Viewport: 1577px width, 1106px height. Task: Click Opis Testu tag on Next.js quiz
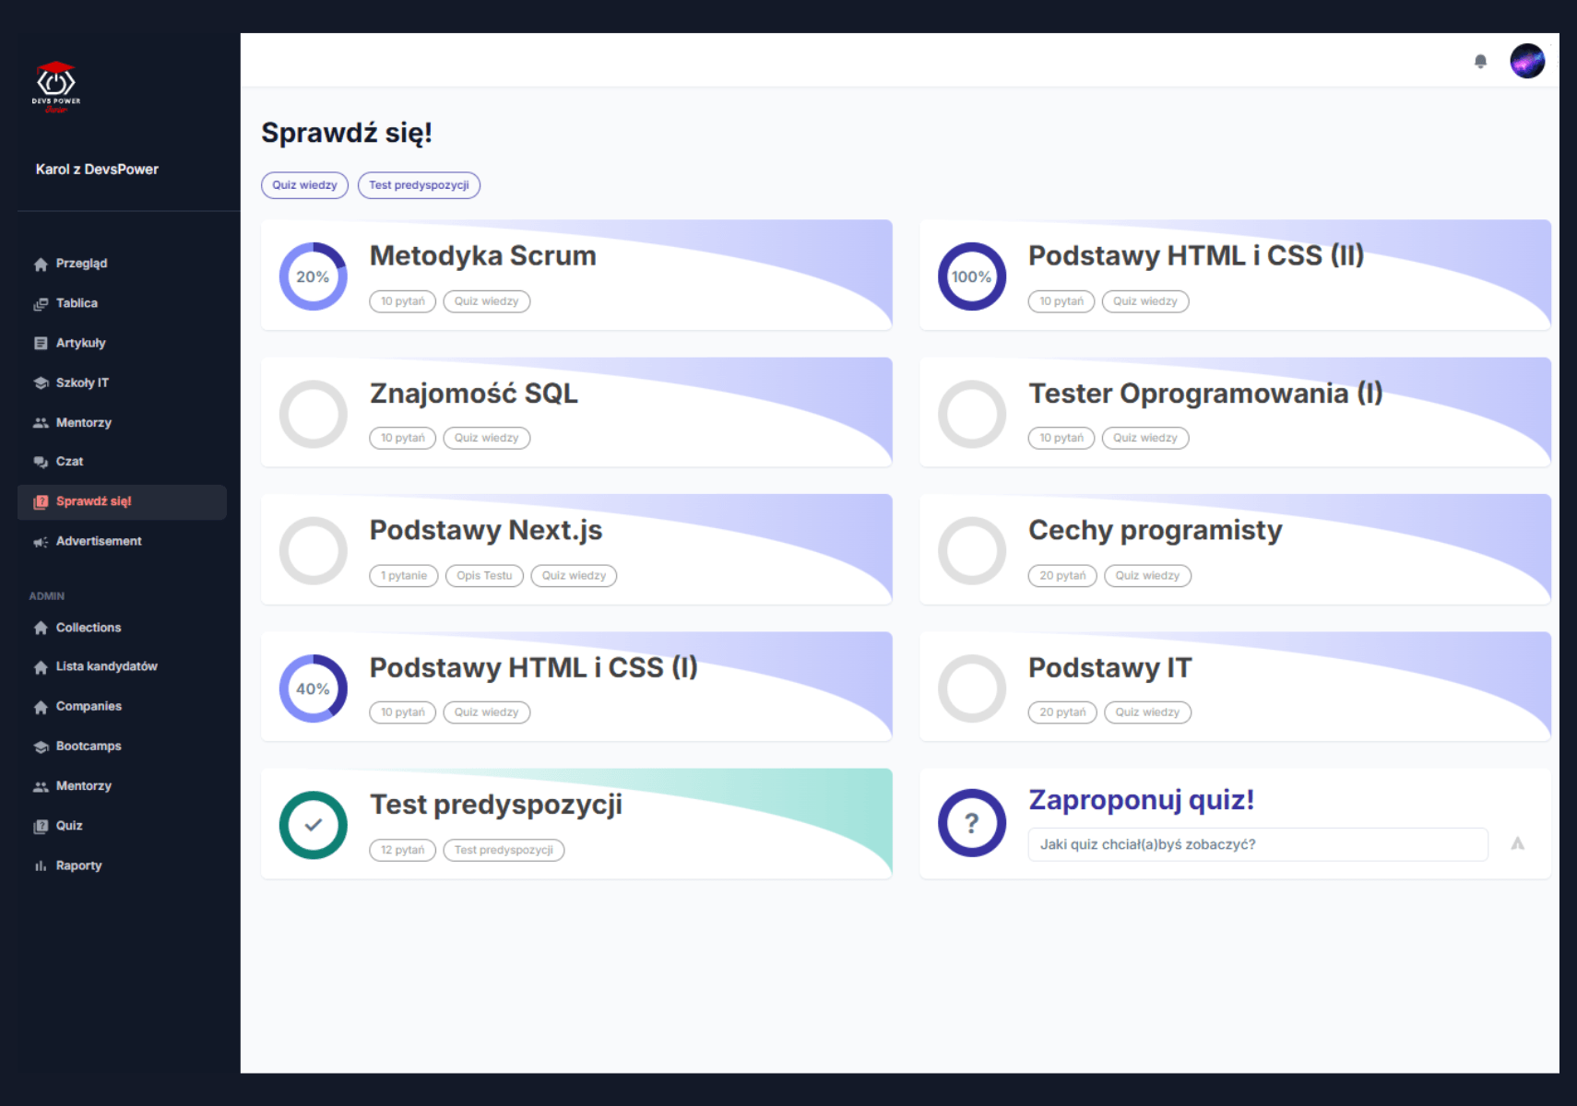click(484, 576)
